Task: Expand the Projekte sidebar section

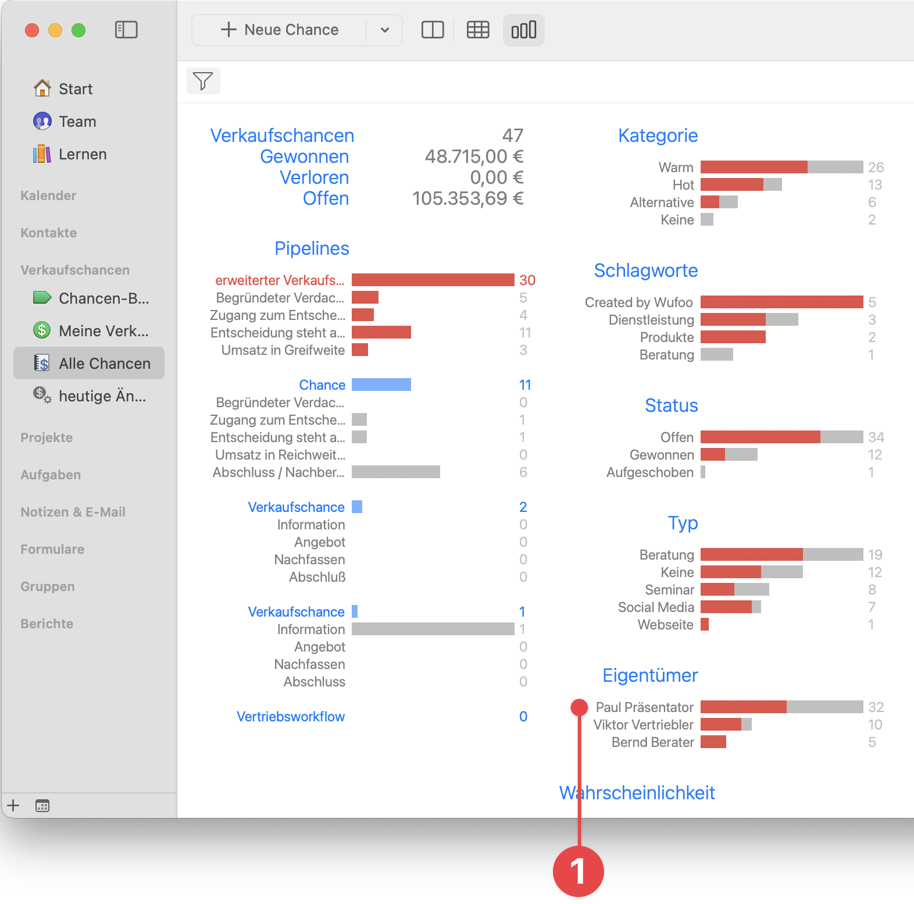Action: (x=47, y=437)
